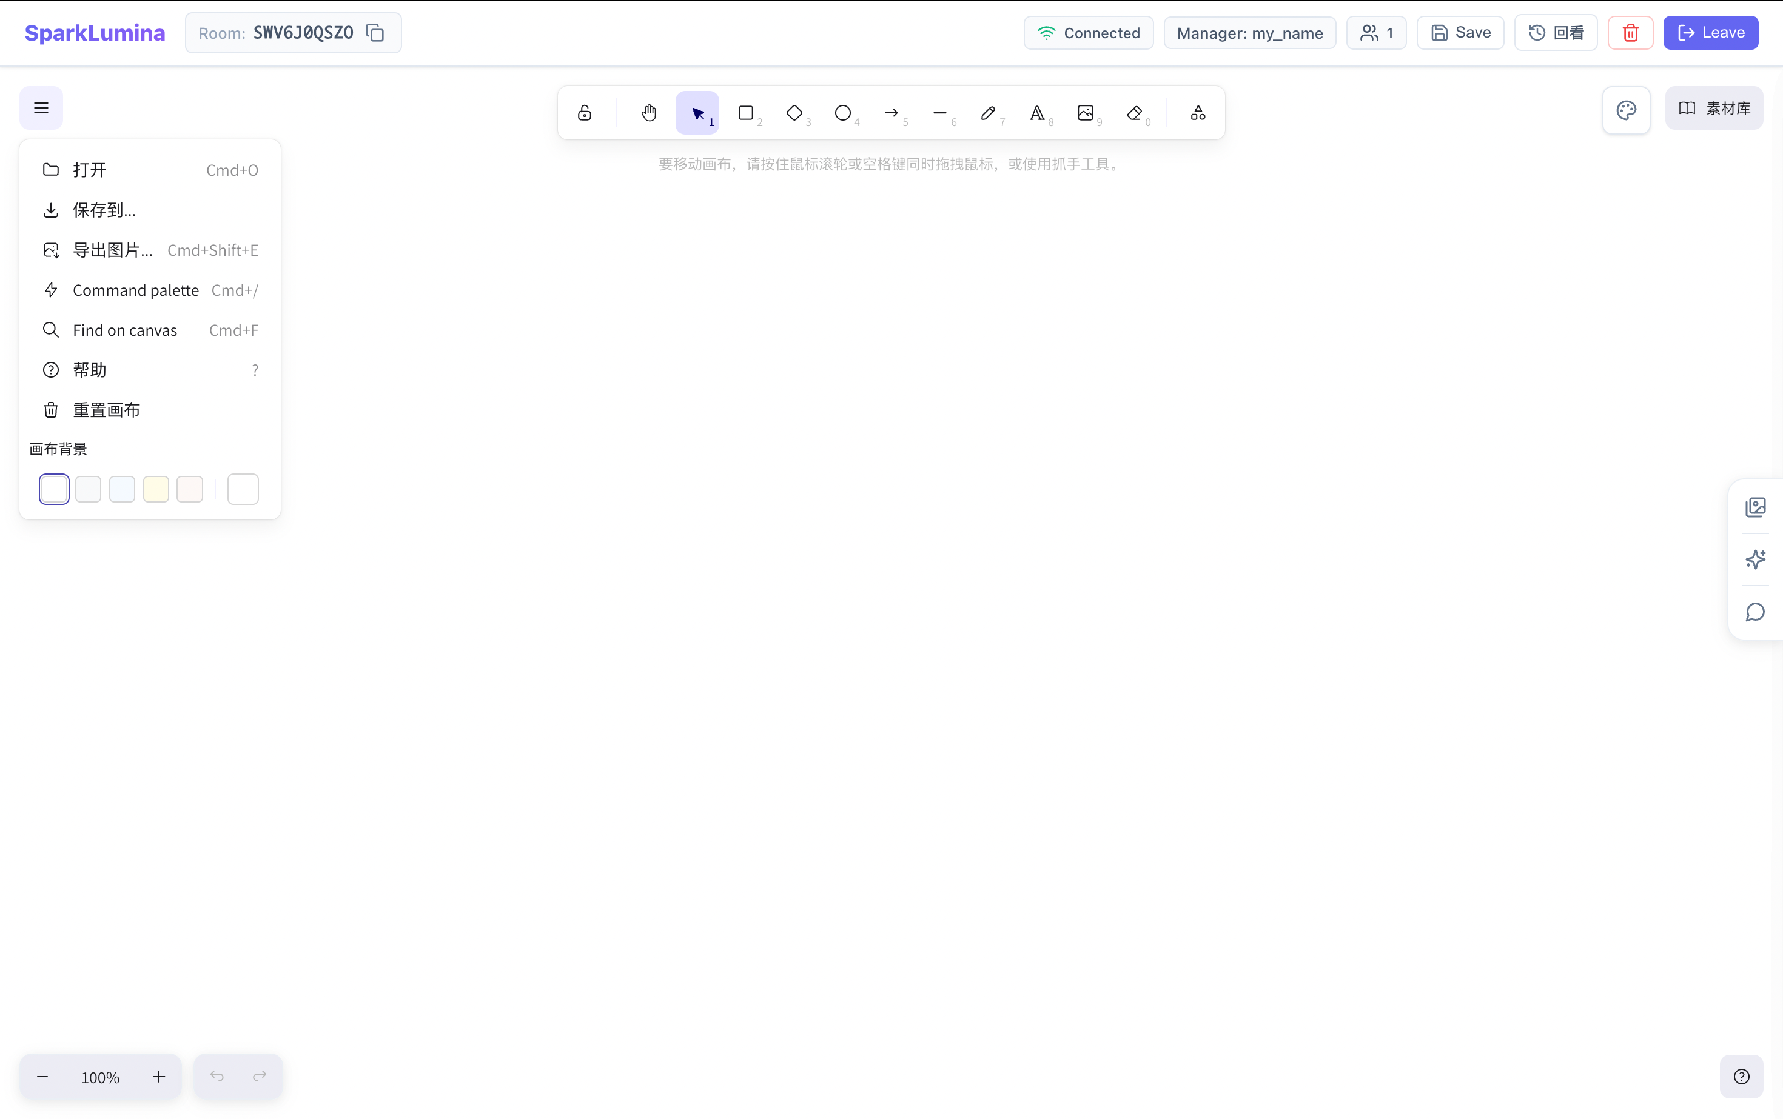Switch to the Selection tool
The height and width of the screenshot is (1119, 1783).
(x=697, y=113)
